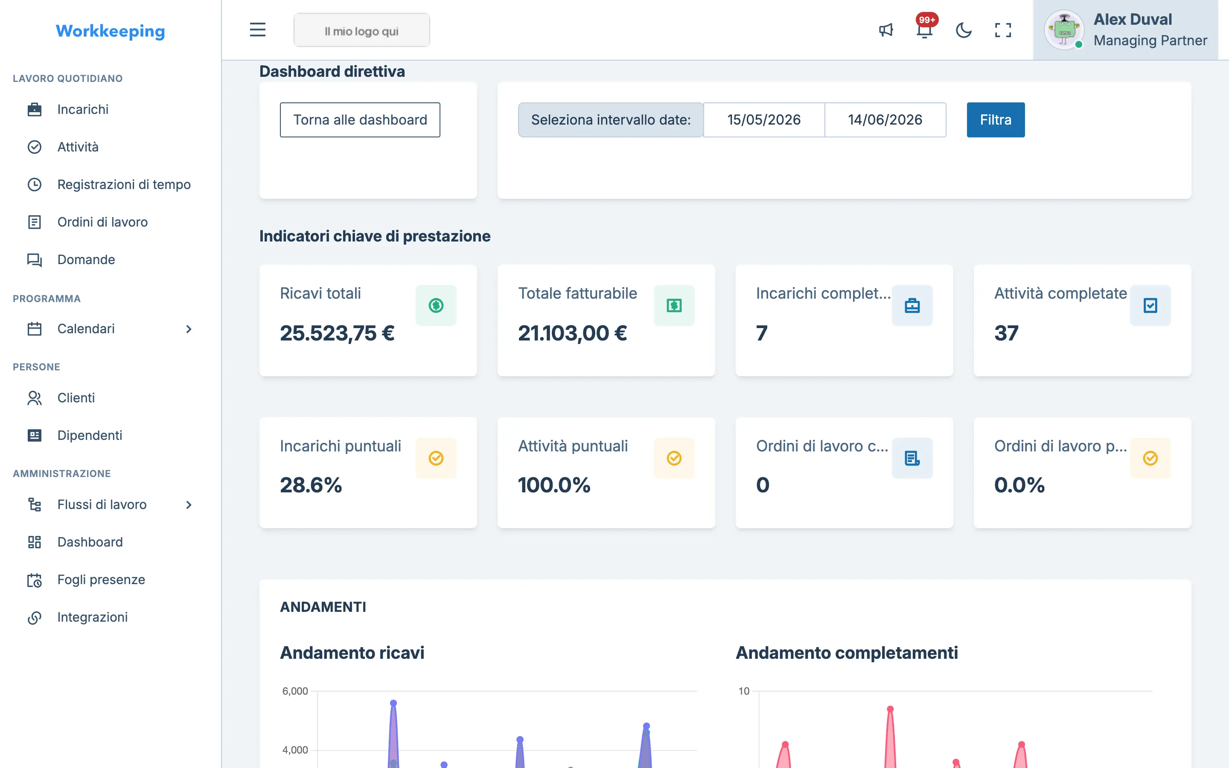1229x768 pixels.
Task: Click Ordini di lavoro puntuali badge icon
Action: [1150, 458]
